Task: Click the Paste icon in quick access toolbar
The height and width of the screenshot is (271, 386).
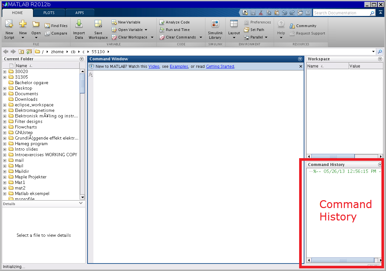Action: click(277, 12)
